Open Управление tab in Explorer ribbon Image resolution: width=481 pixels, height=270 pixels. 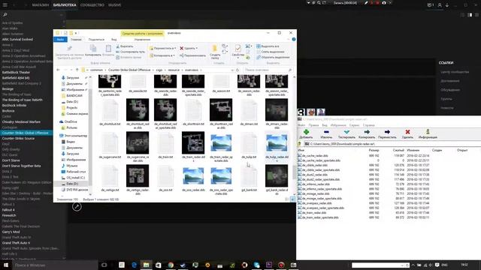142,40
